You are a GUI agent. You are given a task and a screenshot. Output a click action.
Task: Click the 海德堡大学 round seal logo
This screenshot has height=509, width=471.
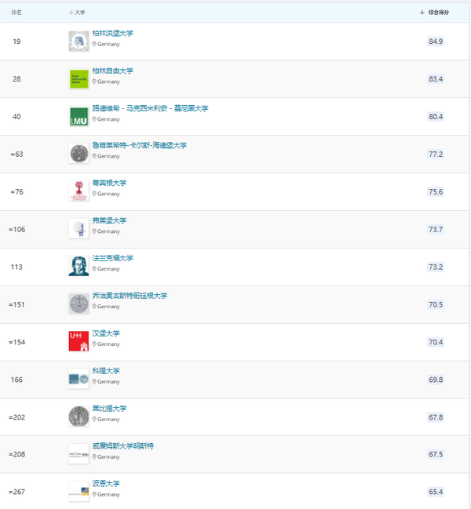coord(78,154)
